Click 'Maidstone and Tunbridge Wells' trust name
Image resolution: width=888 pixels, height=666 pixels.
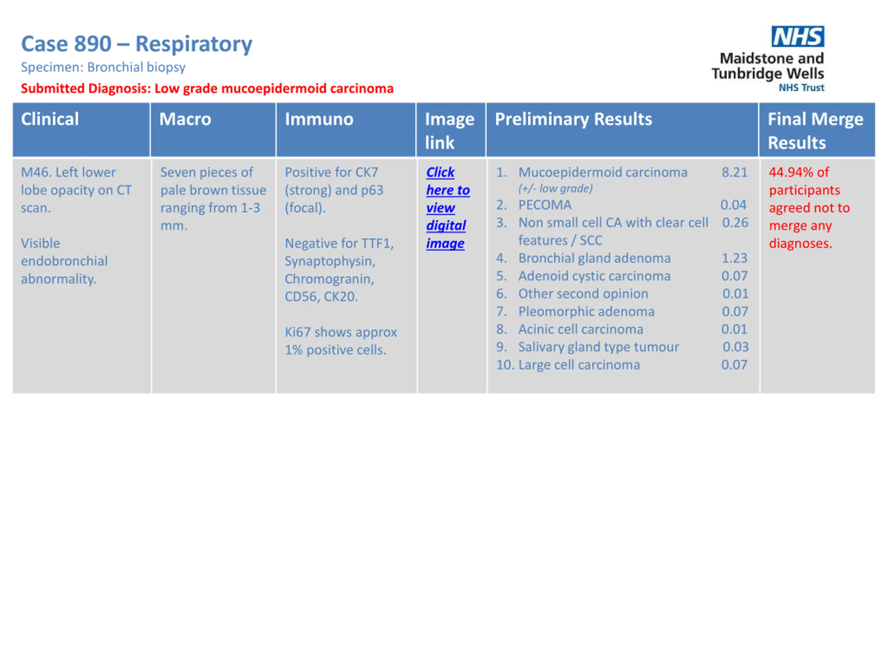768,66
